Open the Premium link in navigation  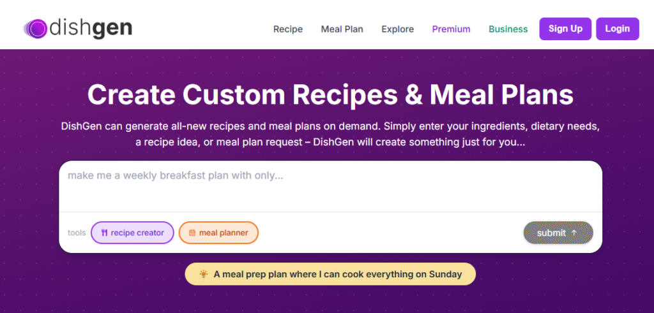[451, 29]
